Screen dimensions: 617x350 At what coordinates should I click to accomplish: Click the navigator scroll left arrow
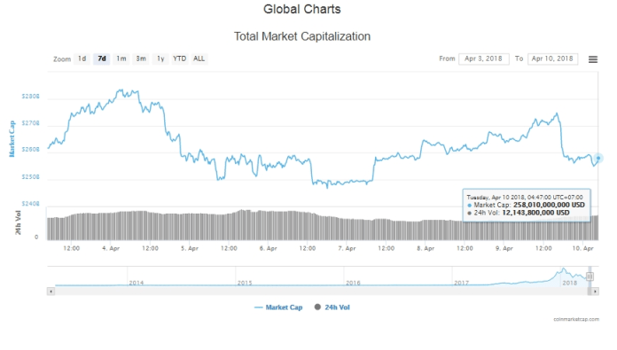[51, 292]
